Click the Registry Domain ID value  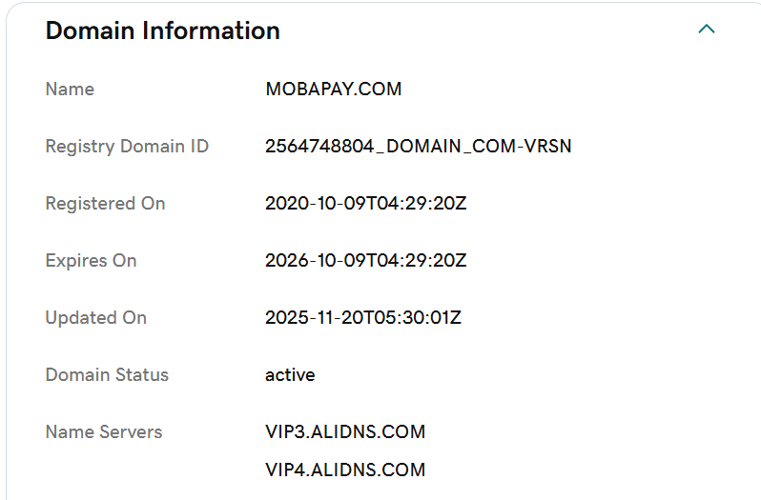(x=418, y=147)
